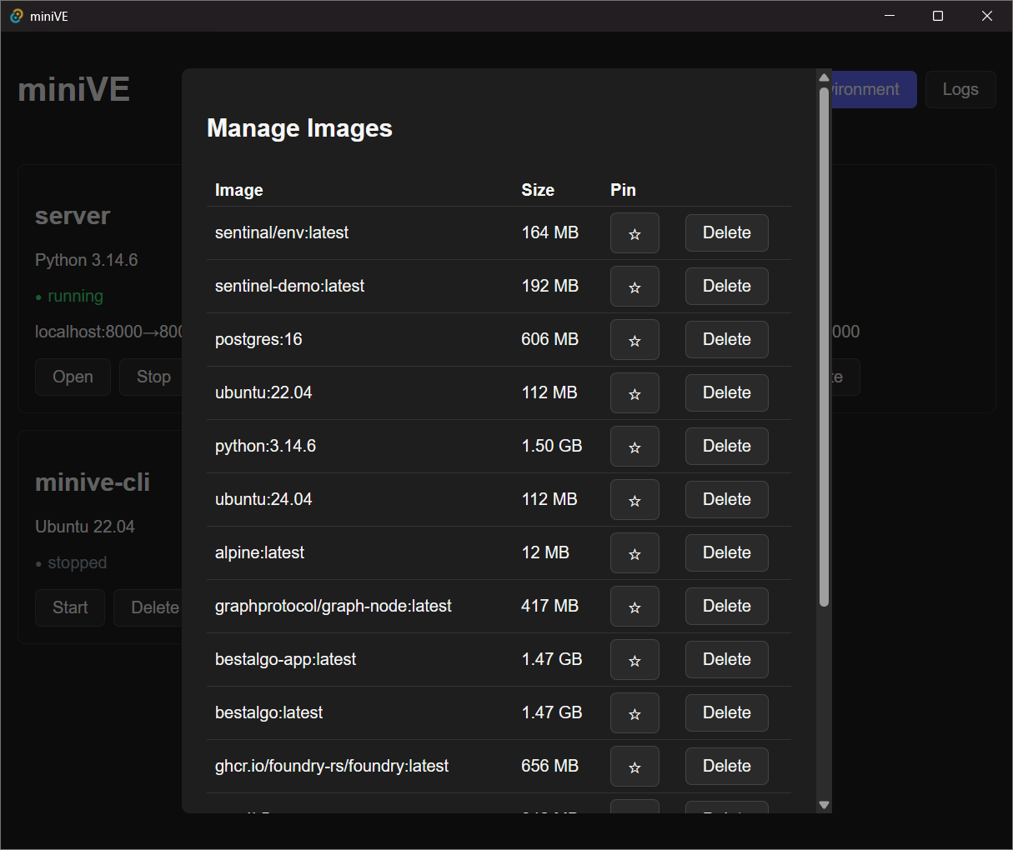Click the stopped status of minive-cli
This screenshot has width=1013, height=850.
72,562
